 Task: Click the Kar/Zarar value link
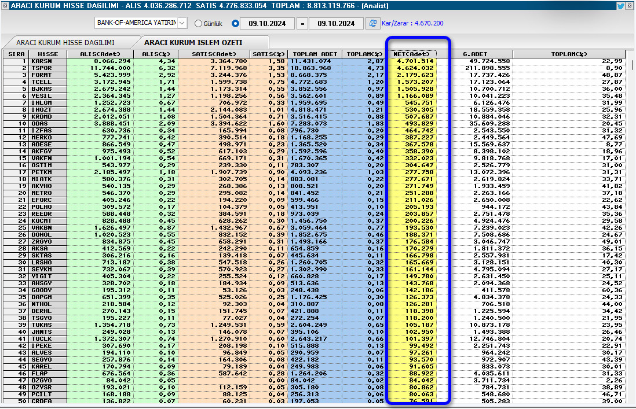coord(412,24)
